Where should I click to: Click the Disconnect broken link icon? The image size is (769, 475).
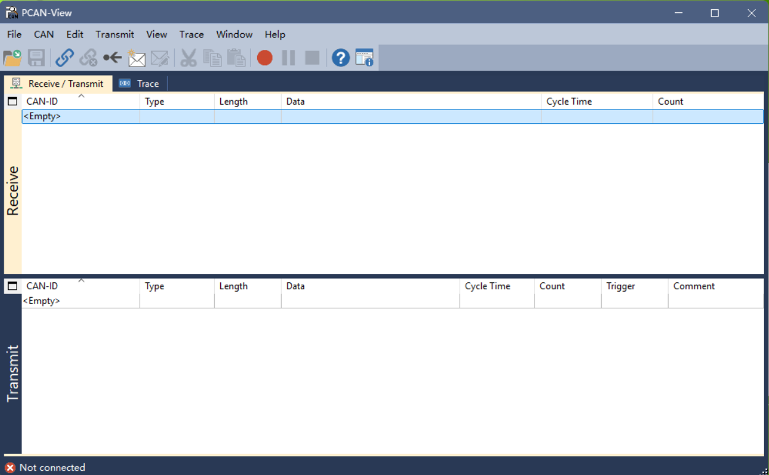click(89, 58)
